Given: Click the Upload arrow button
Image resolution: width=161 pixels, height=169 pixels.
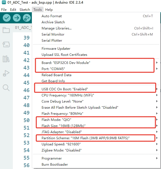Looking at the screenshot, I should (17, 18).
